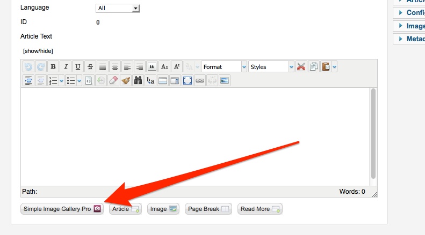
Task: Remove formatting with the eraser icon
Action: pos(113,80)
